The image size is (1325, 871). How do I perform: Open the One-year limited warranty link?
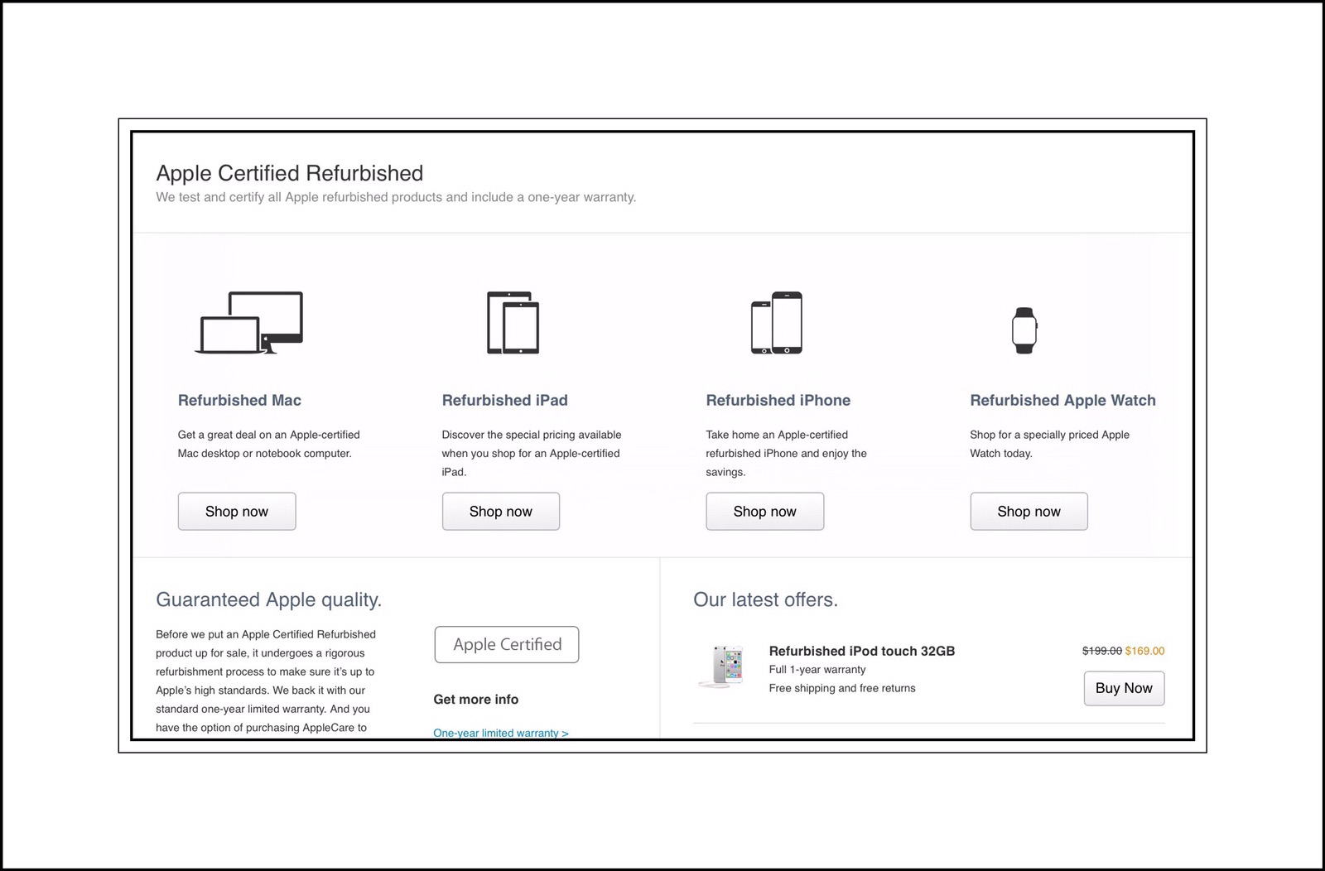tap(500, 733)
